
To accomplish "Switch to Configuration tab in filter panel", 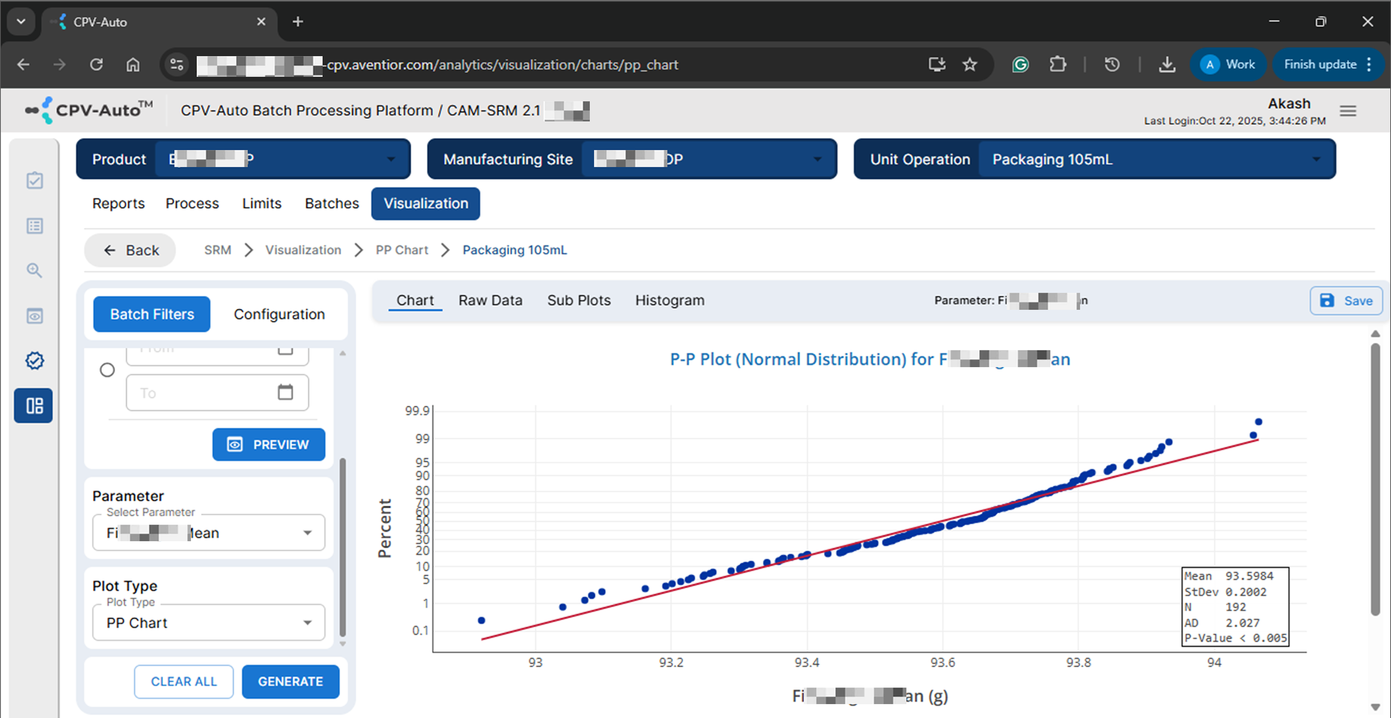I will 279,314.
